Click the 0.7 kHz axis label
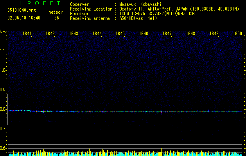Viewport: 246px width, 156px height. [3, 129]
